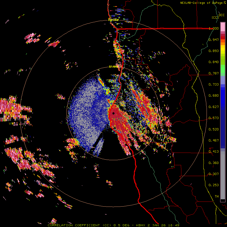Click the 0.520 scale value

pyautogui.click(x=214, y=129)
